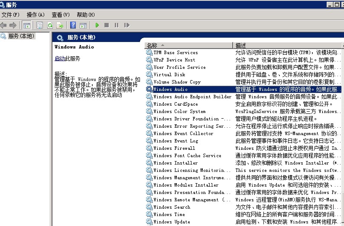Click the gear icon beside Windows Time

(x=149, y=214)
